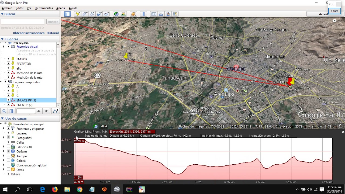Click the play tour path icon

(x=56, y=111)
